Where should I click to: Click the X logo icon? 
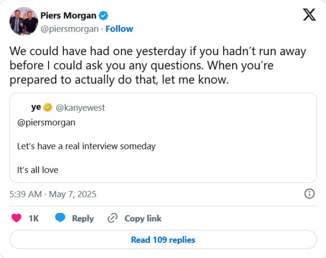(309, 15)
